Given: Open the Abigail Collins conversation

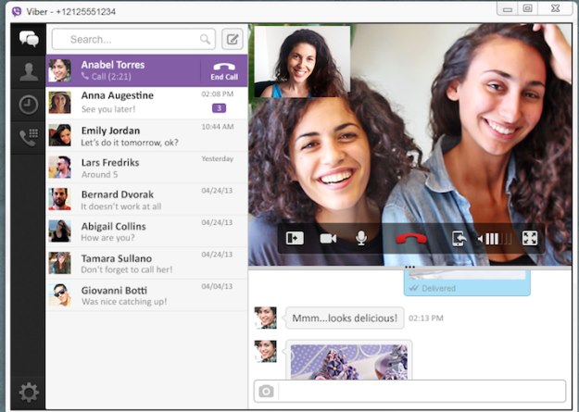Looking at the screenshot, I should tap(146, 231).
